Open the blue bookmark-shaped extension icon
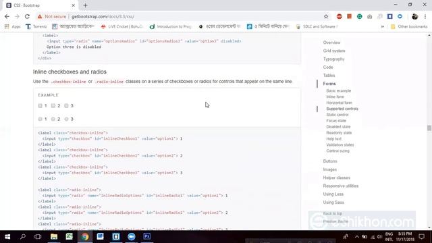This screenshot has height=243, width=432. tap(390, 16)
